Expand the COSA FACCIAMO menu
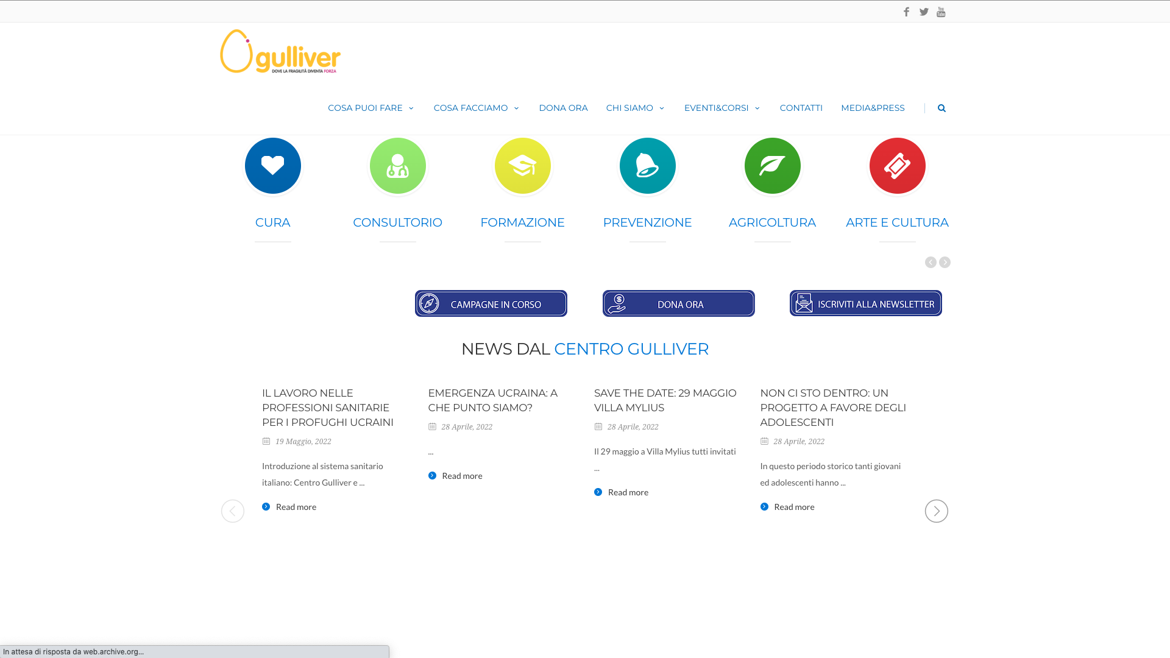 (x=476, y=108)
